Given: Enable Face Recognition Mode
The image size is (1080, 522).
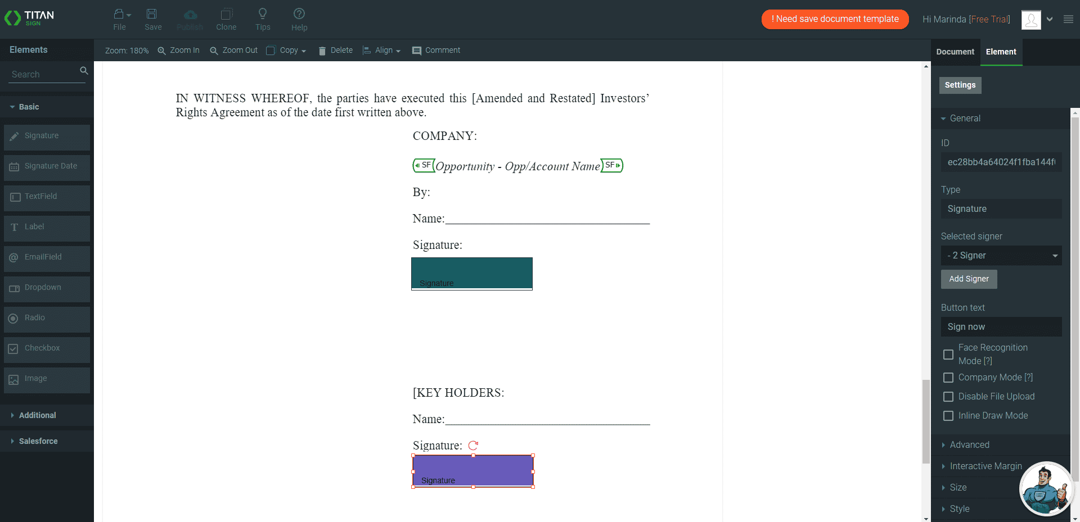Looking at the screenshot, I should pos(948,355).
